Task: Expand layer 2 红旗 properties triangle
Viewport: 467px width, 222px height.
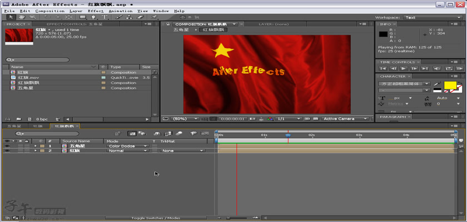Action: pyautogui.click(x=36, y=151)
